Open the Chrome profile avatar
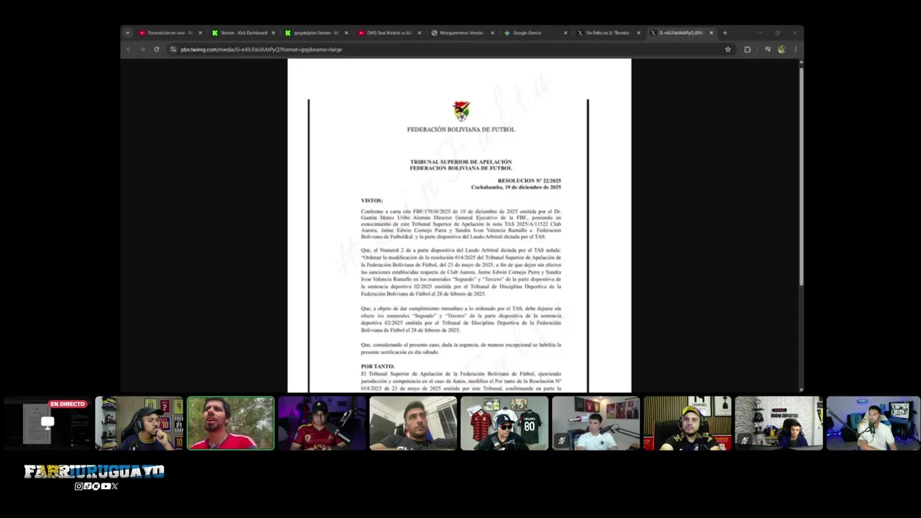 781,49
